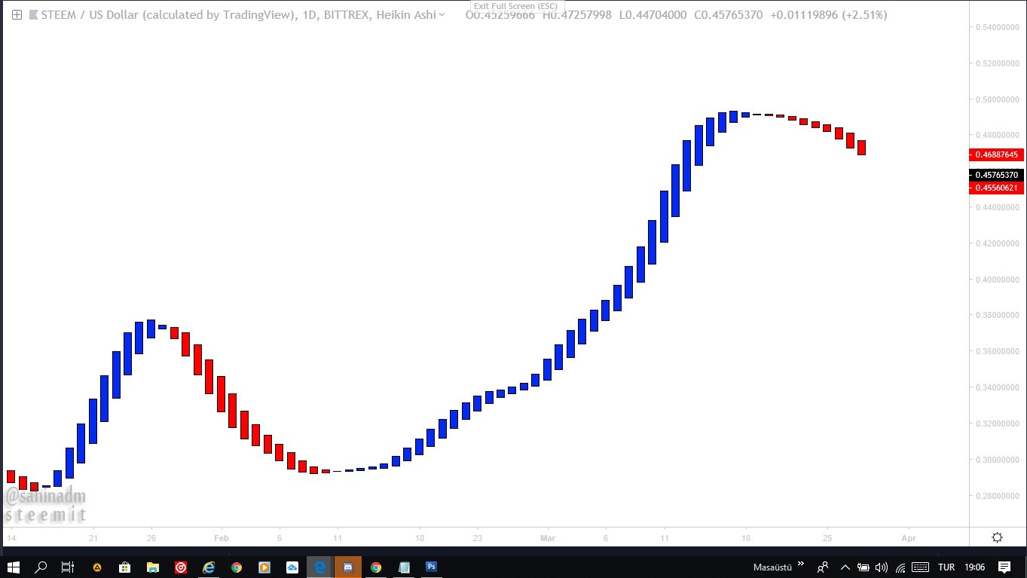This screenshot has height=578, width=1027.
Task: Open Task View on taskbar
Action: point(67,567)
